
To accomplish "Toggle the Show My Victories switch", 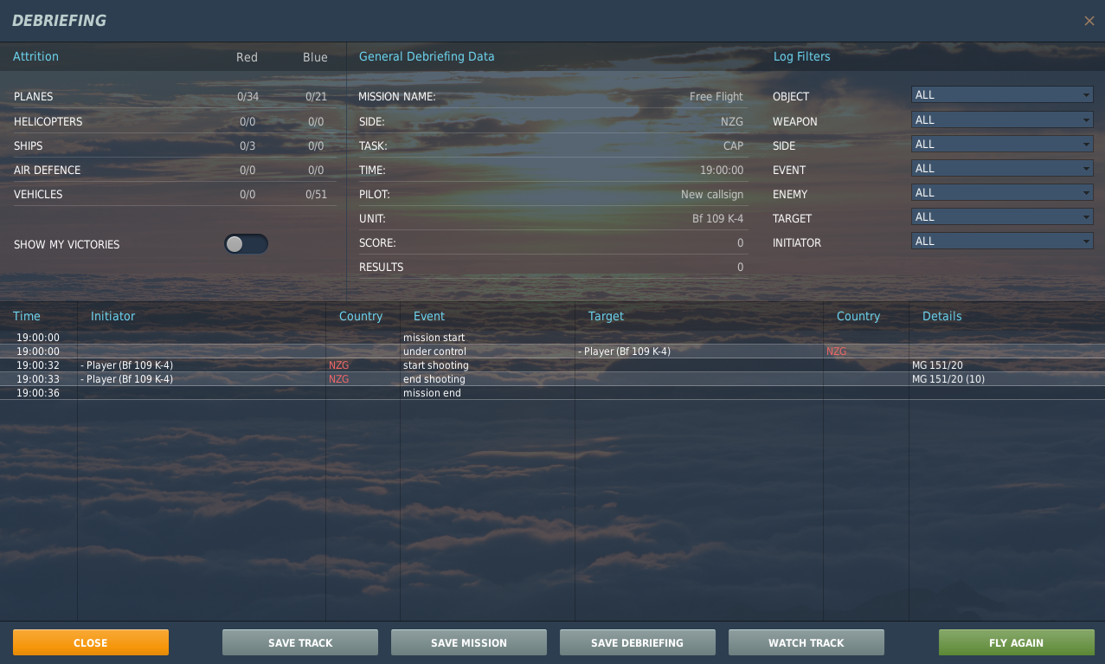I will tap(246, 244).
